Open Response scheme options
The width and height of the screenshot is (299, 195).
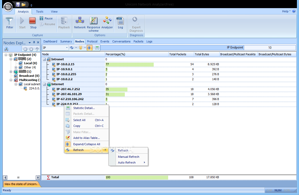tap(94, 24)
